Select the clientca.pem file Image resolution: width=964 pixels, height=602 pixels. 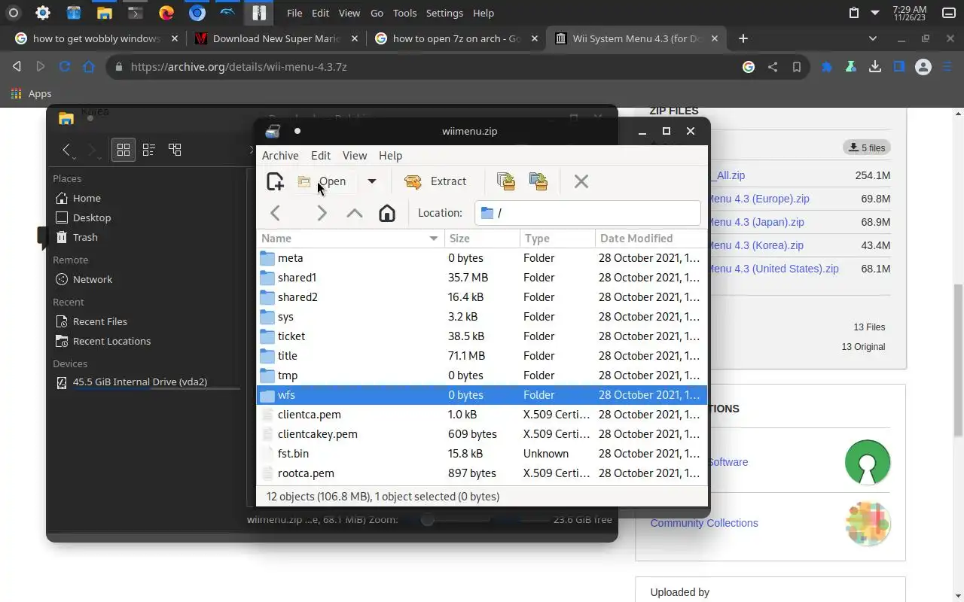tap(482, 415)
